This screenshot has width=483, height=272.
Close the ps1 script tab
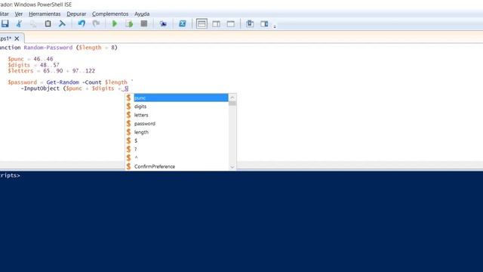click(17, 39)
